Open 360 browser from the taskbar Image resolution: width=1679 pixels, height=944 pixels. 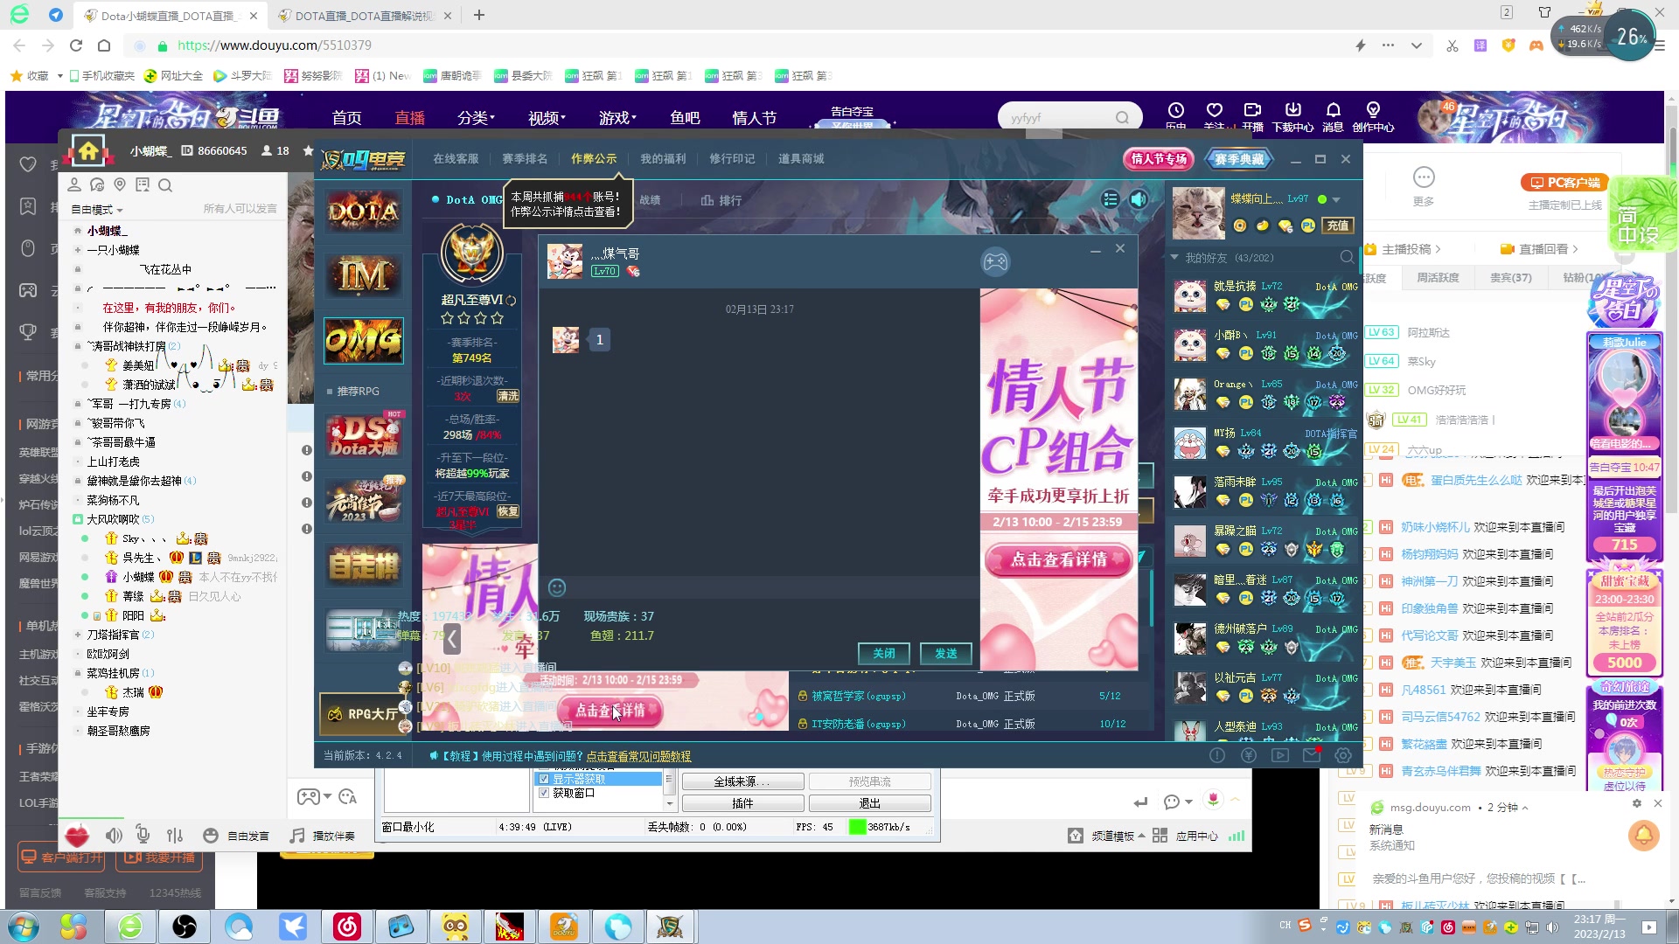click(130, 926)
